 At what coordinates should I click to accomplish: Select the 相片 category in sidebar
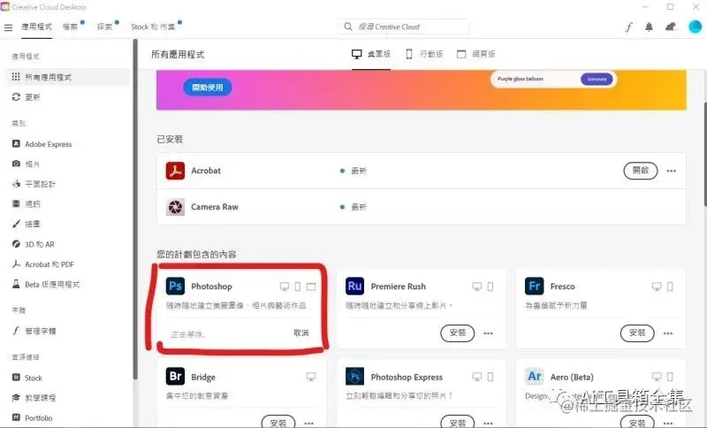[27, 164]
